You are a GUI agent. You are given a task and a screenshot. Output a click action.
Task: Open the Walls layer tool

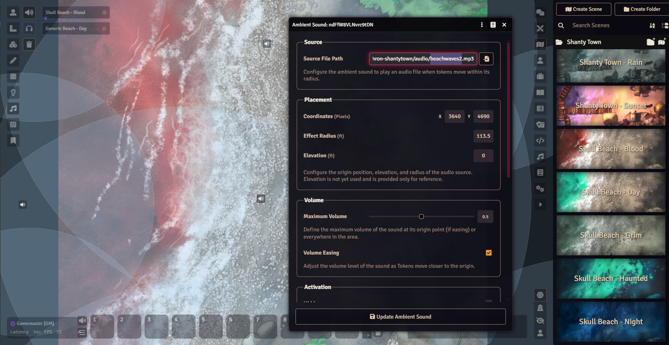[13, 77]
